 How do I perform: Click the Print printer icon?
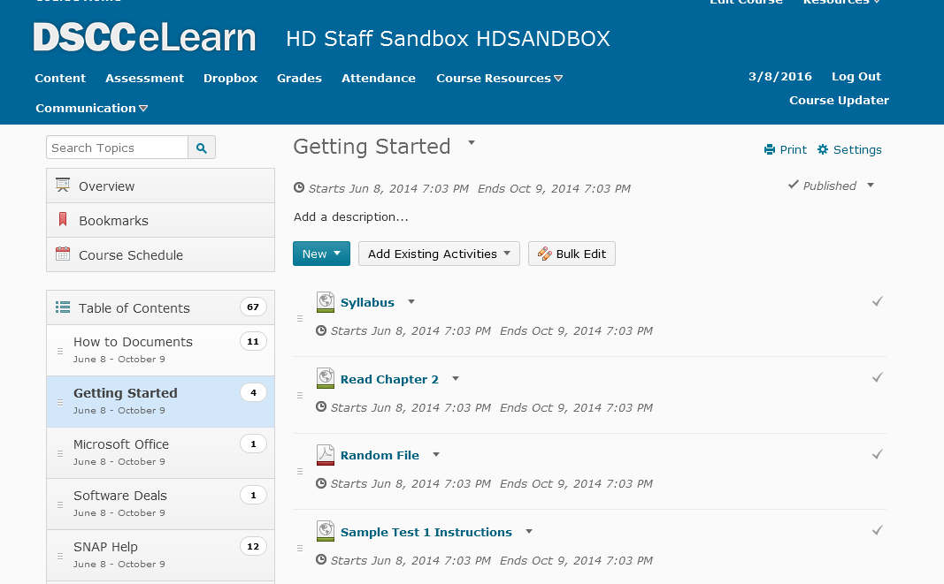pyautogui.click(x=770, y=150)
